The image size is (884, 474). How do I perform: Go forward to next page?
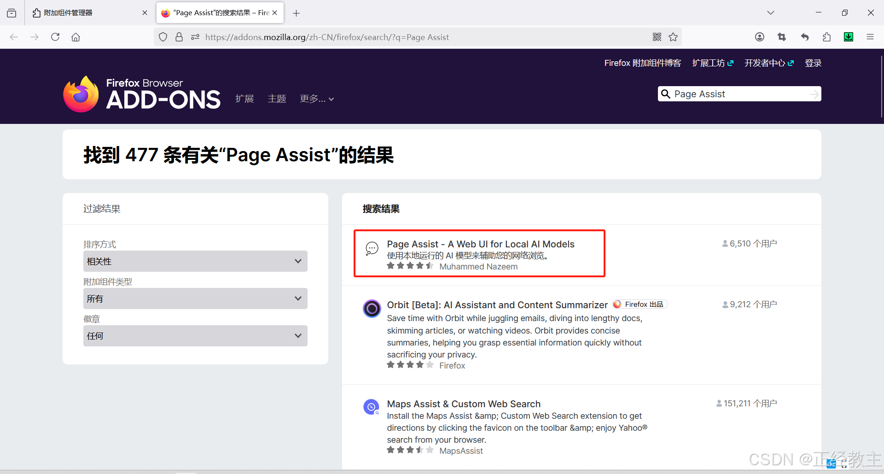35,37
